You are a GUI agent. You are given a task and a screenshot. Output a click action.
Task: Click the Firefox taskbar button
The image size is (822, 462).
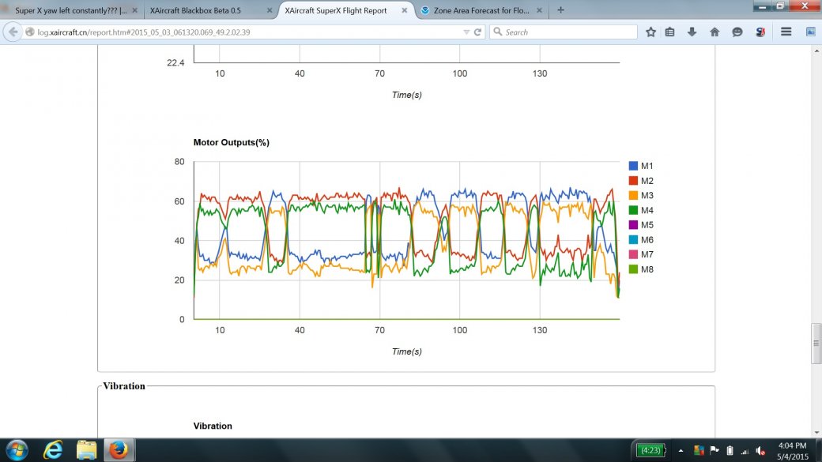click(119, 450)
